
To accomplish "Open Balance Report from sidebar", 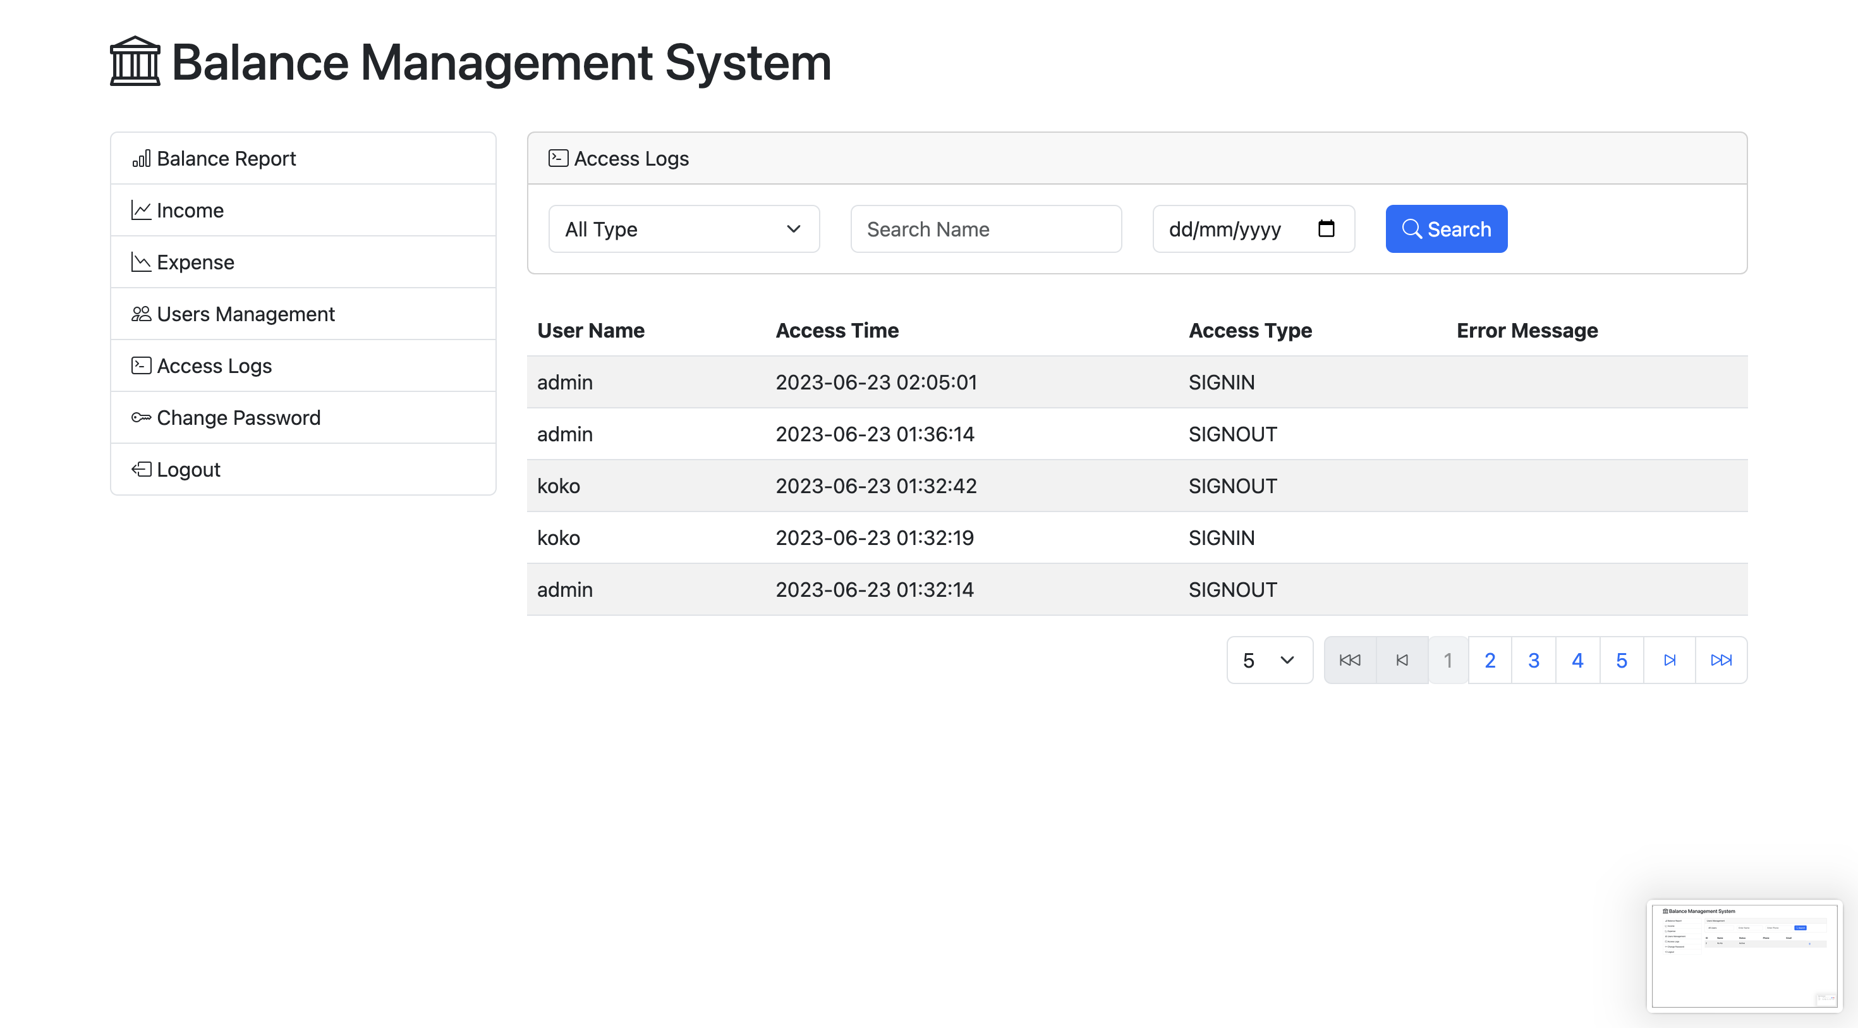I will pos(303,158).
